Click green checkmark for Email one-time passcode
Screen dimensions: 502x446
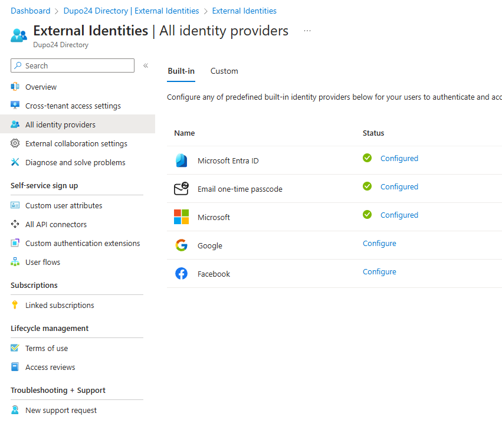(x=368, y=186)
